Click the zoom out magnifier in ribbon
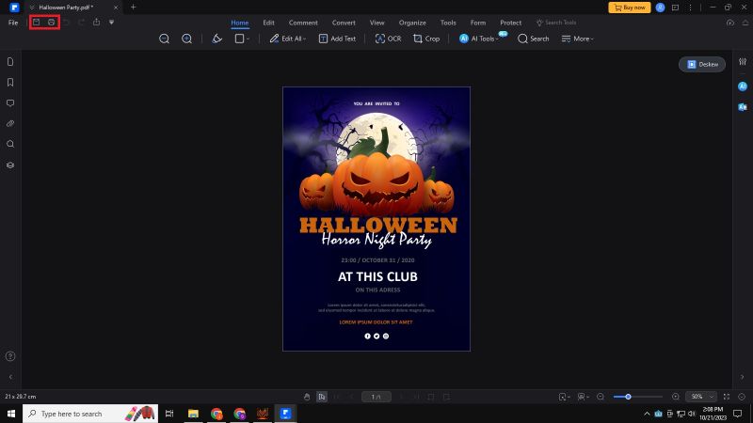This screenshot has height=423, width=753. point(164,39)
